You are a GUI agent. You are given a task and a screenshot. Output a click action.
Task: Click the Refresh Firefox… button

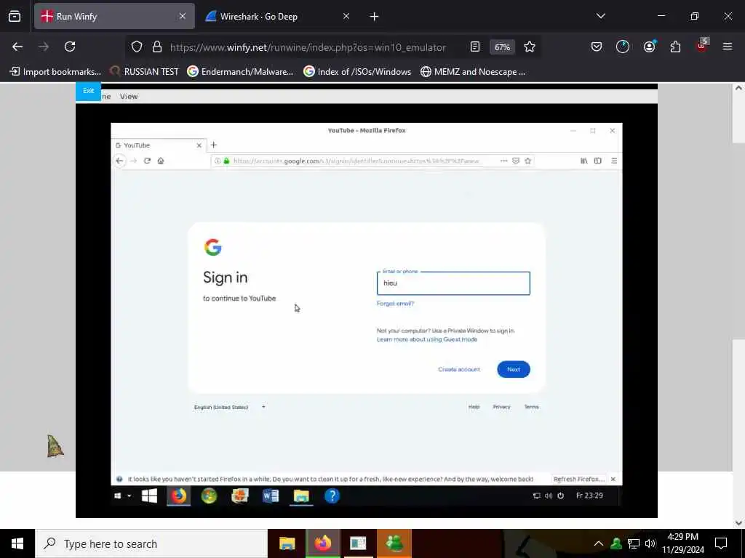click(578, 480)
